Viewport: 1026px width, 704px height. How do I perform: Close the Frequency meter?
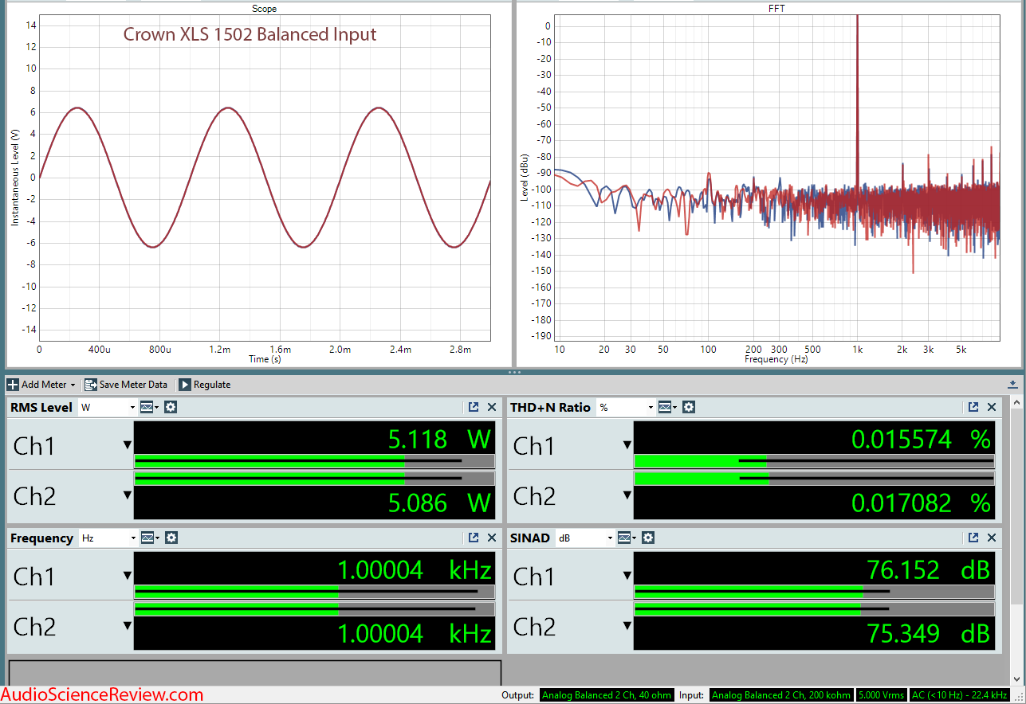coord(492,538)
